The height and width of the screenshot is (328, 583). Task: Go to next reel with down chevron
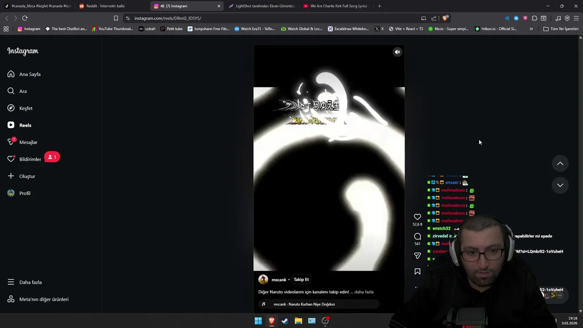tap(560, 185)
